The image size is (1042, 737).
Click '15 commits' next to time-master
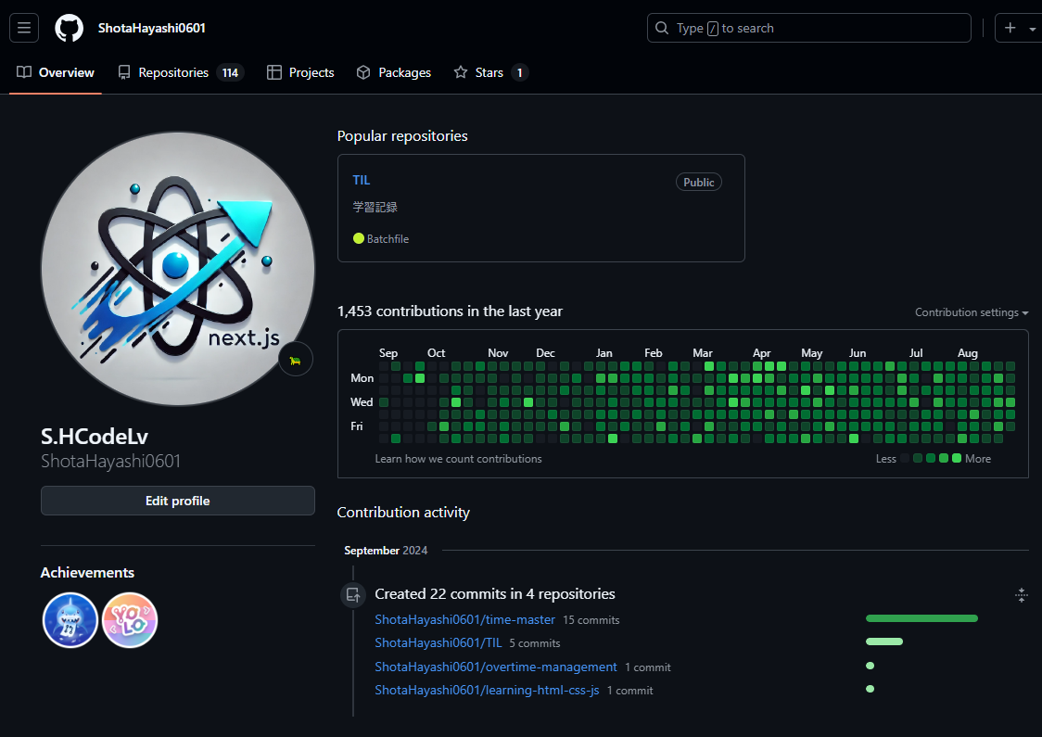[x=591, y=620]
